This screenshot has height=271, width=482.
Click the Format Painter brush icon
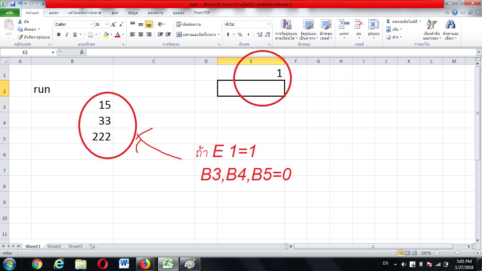(x=20, y=37)
